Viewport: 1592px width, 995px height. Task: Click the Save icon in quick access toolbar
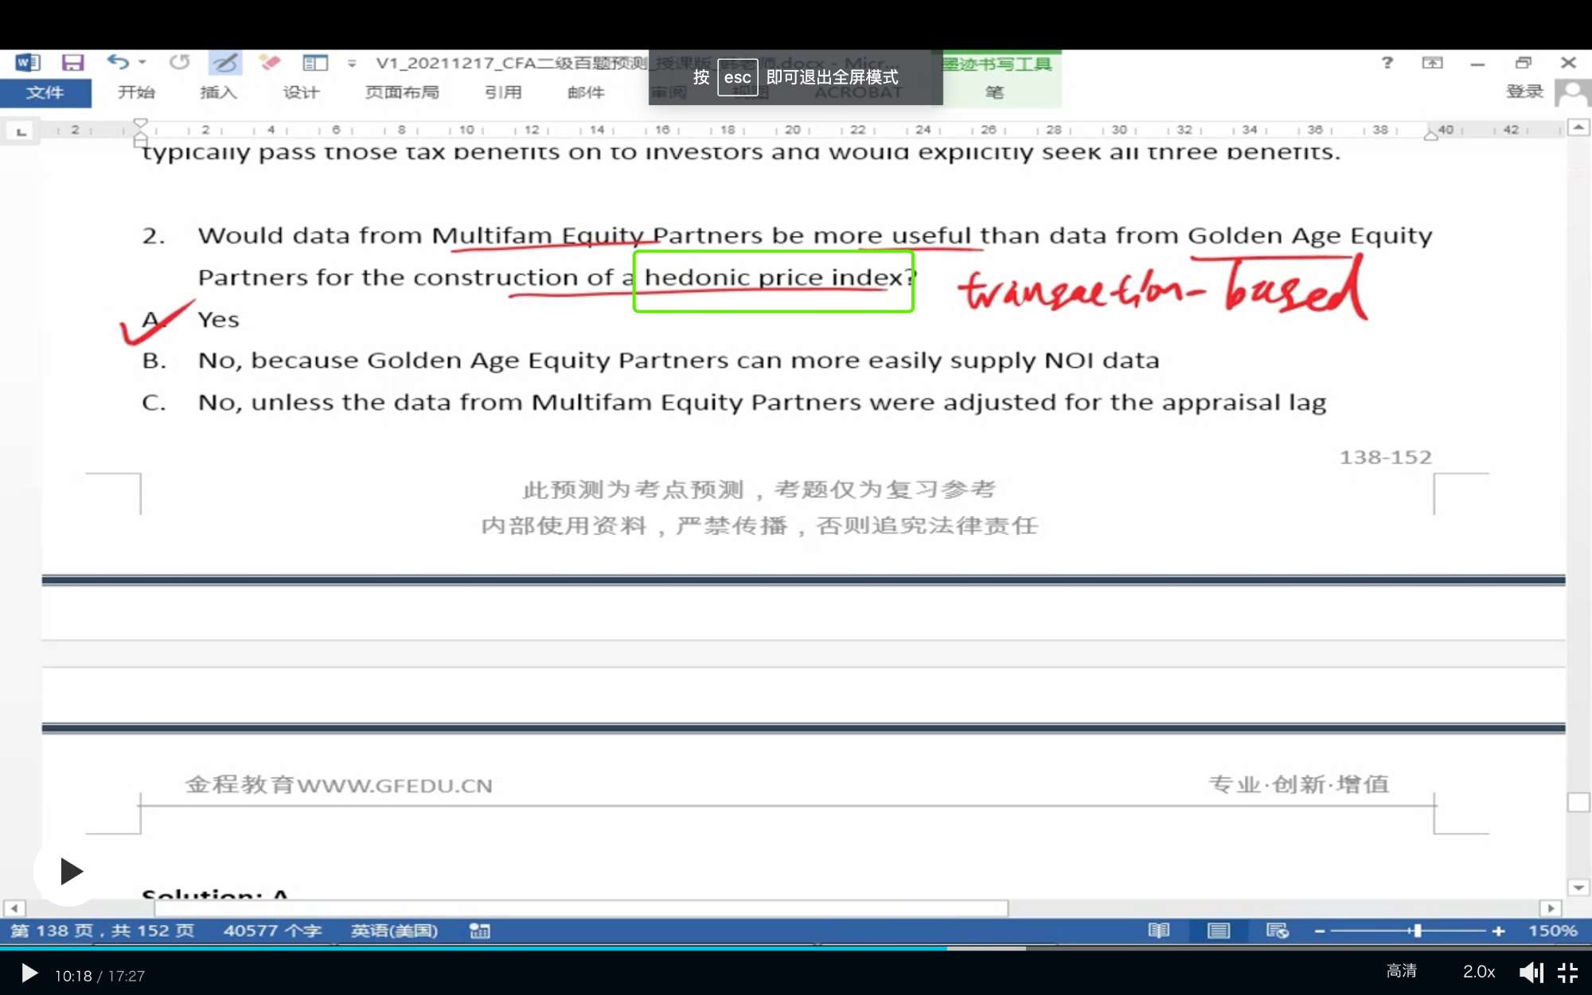pyautogui.click(x=72, y=62)
